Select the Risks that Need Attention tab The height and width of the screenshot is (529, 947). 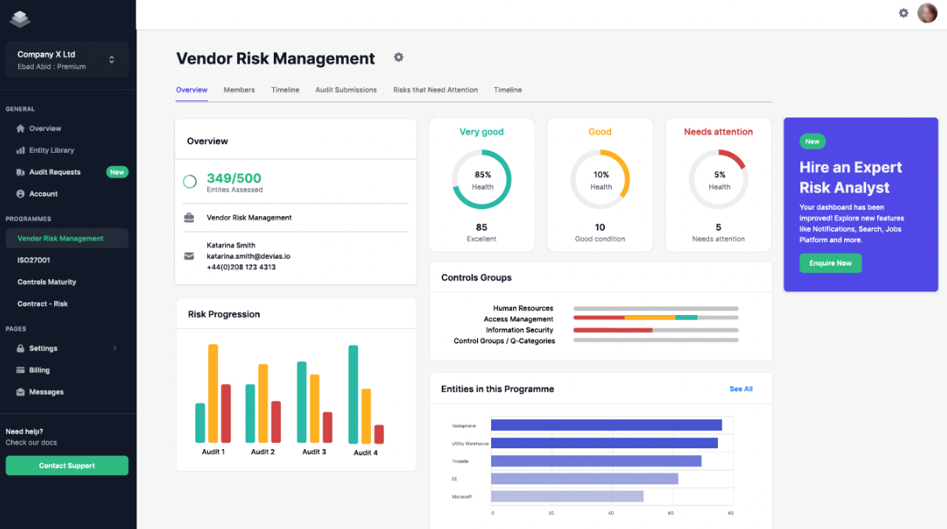435,89
